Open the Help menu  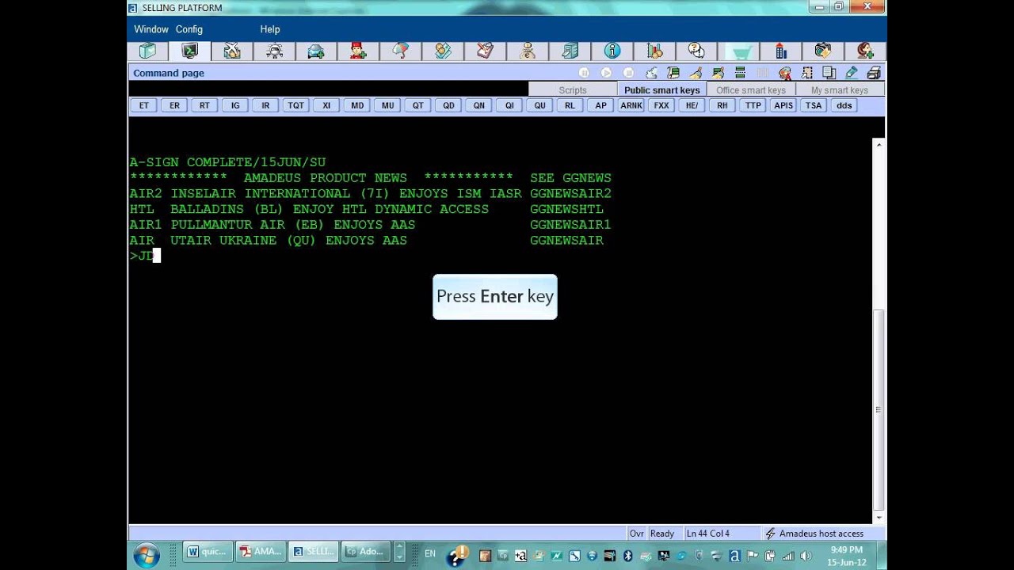[x=270, y=29]
